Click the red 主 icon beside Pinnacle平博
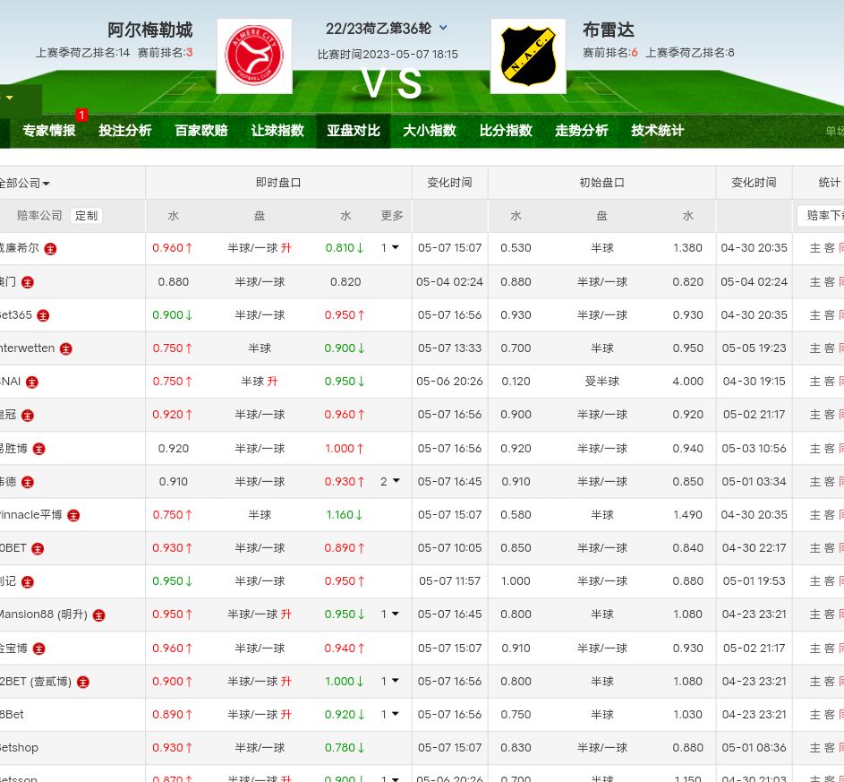This screenshot has width=844, height=782. click(x=73, y=515)
